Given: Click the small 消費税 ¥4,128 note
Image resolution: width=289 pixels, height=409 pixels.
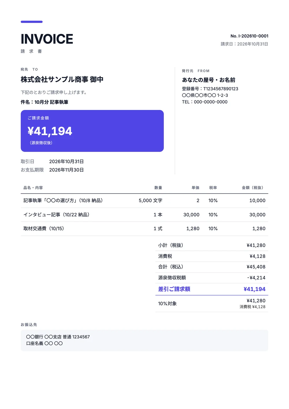Looking at the screenshot, I should point(252,307).
